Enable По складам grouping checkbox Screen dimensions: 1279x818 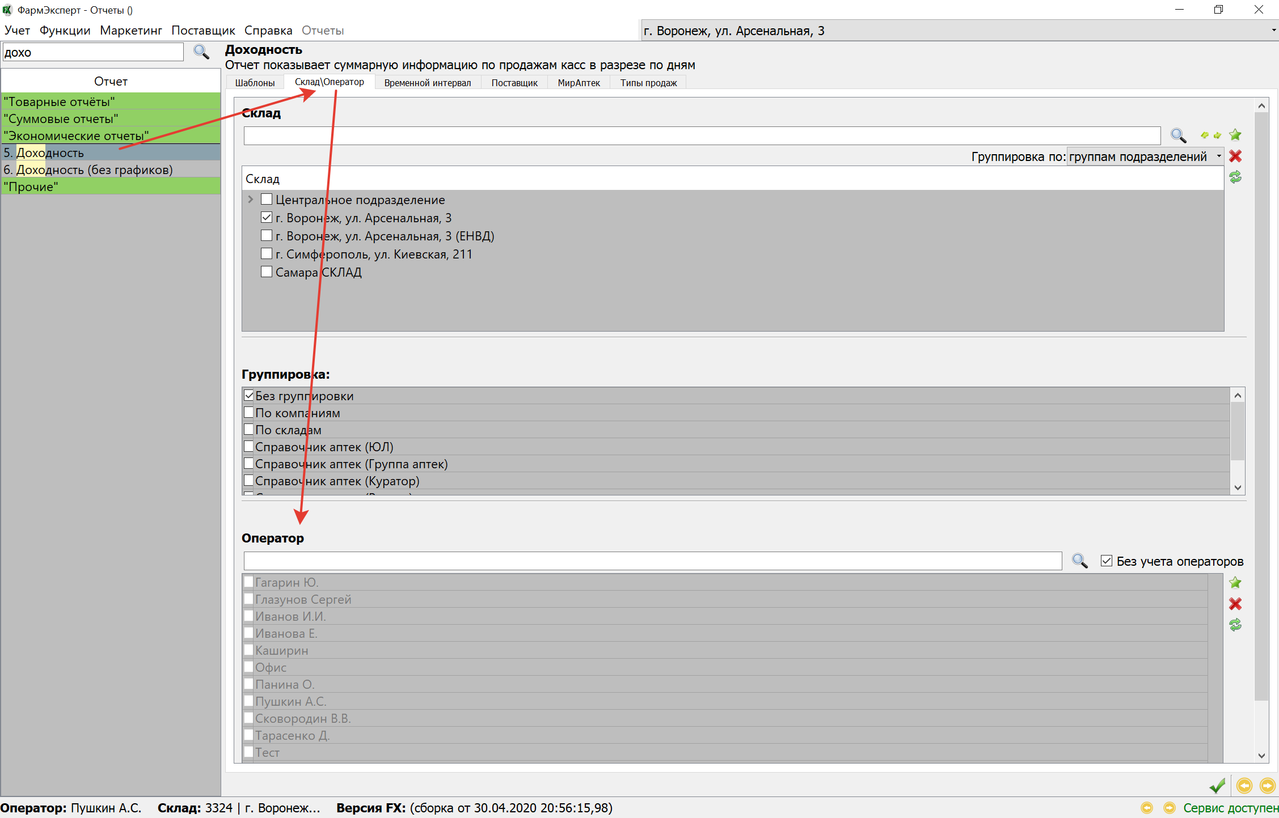(249, 430)
